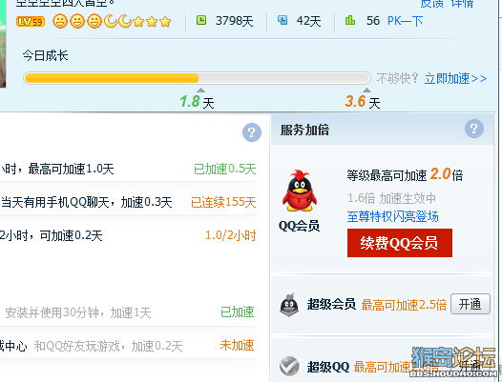
Task: Click the 续费QQ会员 button
Action: pyautogui.click(x=400, y=243)
